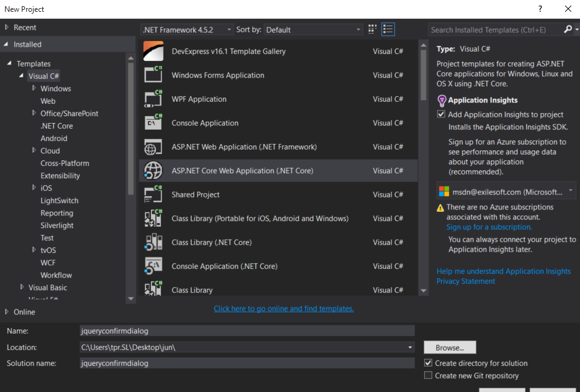Enable Create new Git repository
Screen dimensions: 580x392
428,375
